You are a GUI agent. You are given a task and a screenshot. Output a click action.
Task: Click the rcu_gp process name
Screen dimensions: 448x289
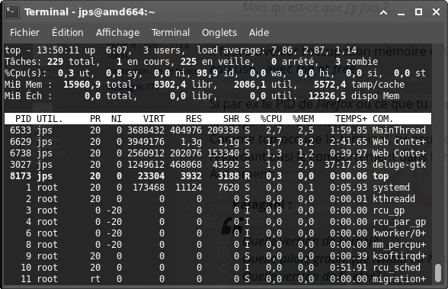[x=389, y=211]
